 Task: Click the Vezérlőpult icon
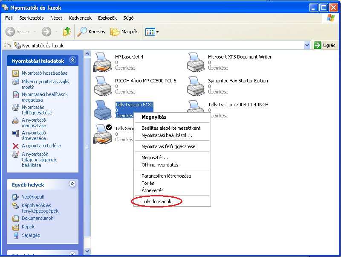pyautogui.click(x=16, y=197)
